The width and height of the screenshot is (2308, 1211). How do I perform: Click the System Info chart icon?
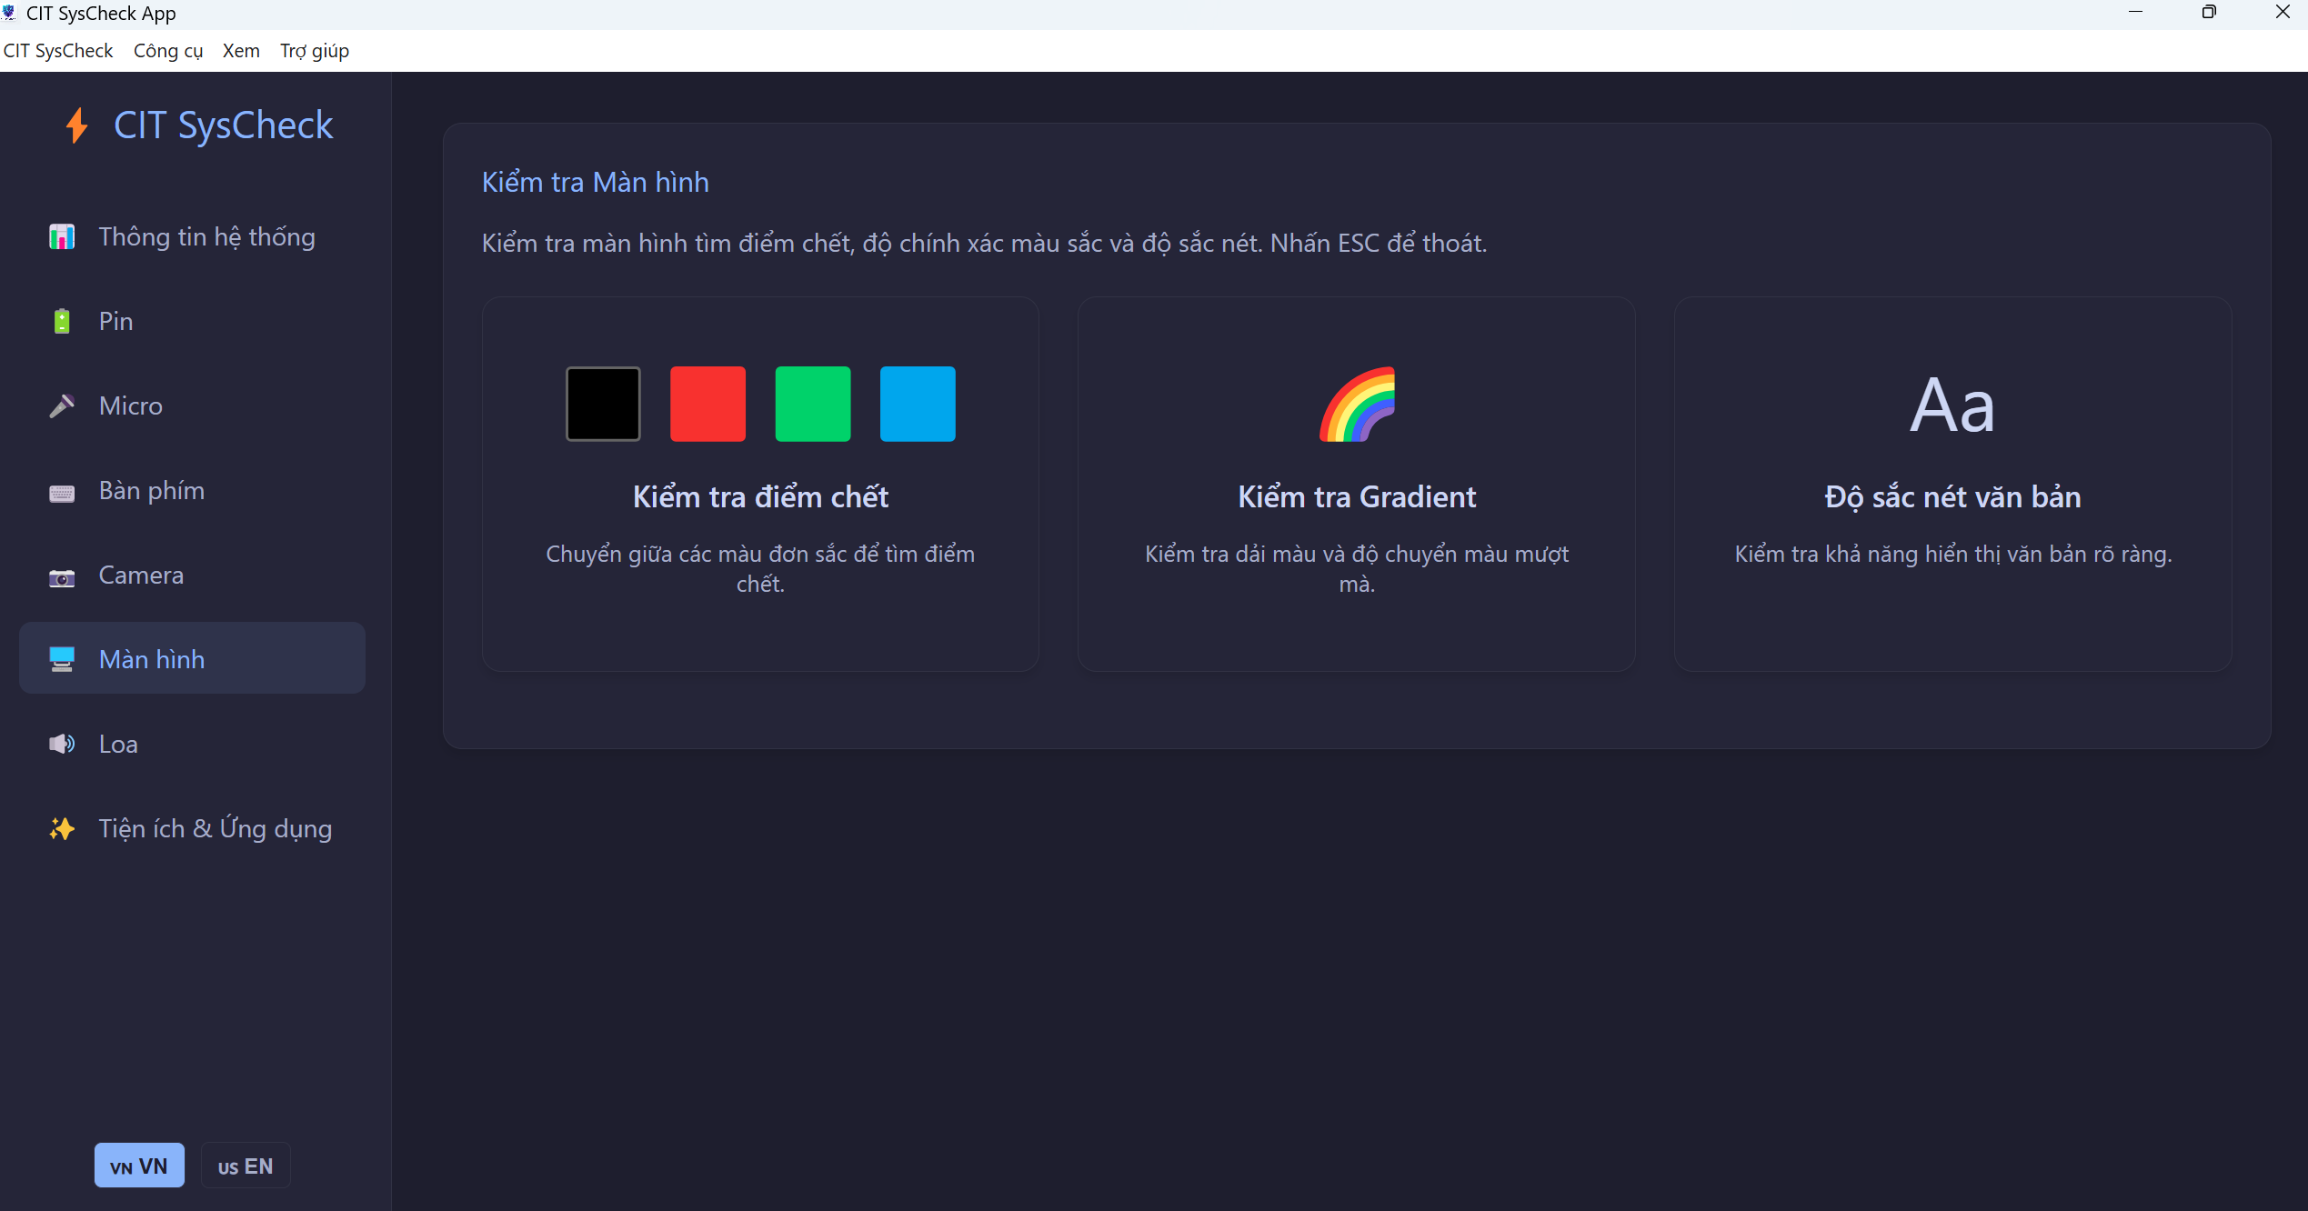(x=62, y=237)
